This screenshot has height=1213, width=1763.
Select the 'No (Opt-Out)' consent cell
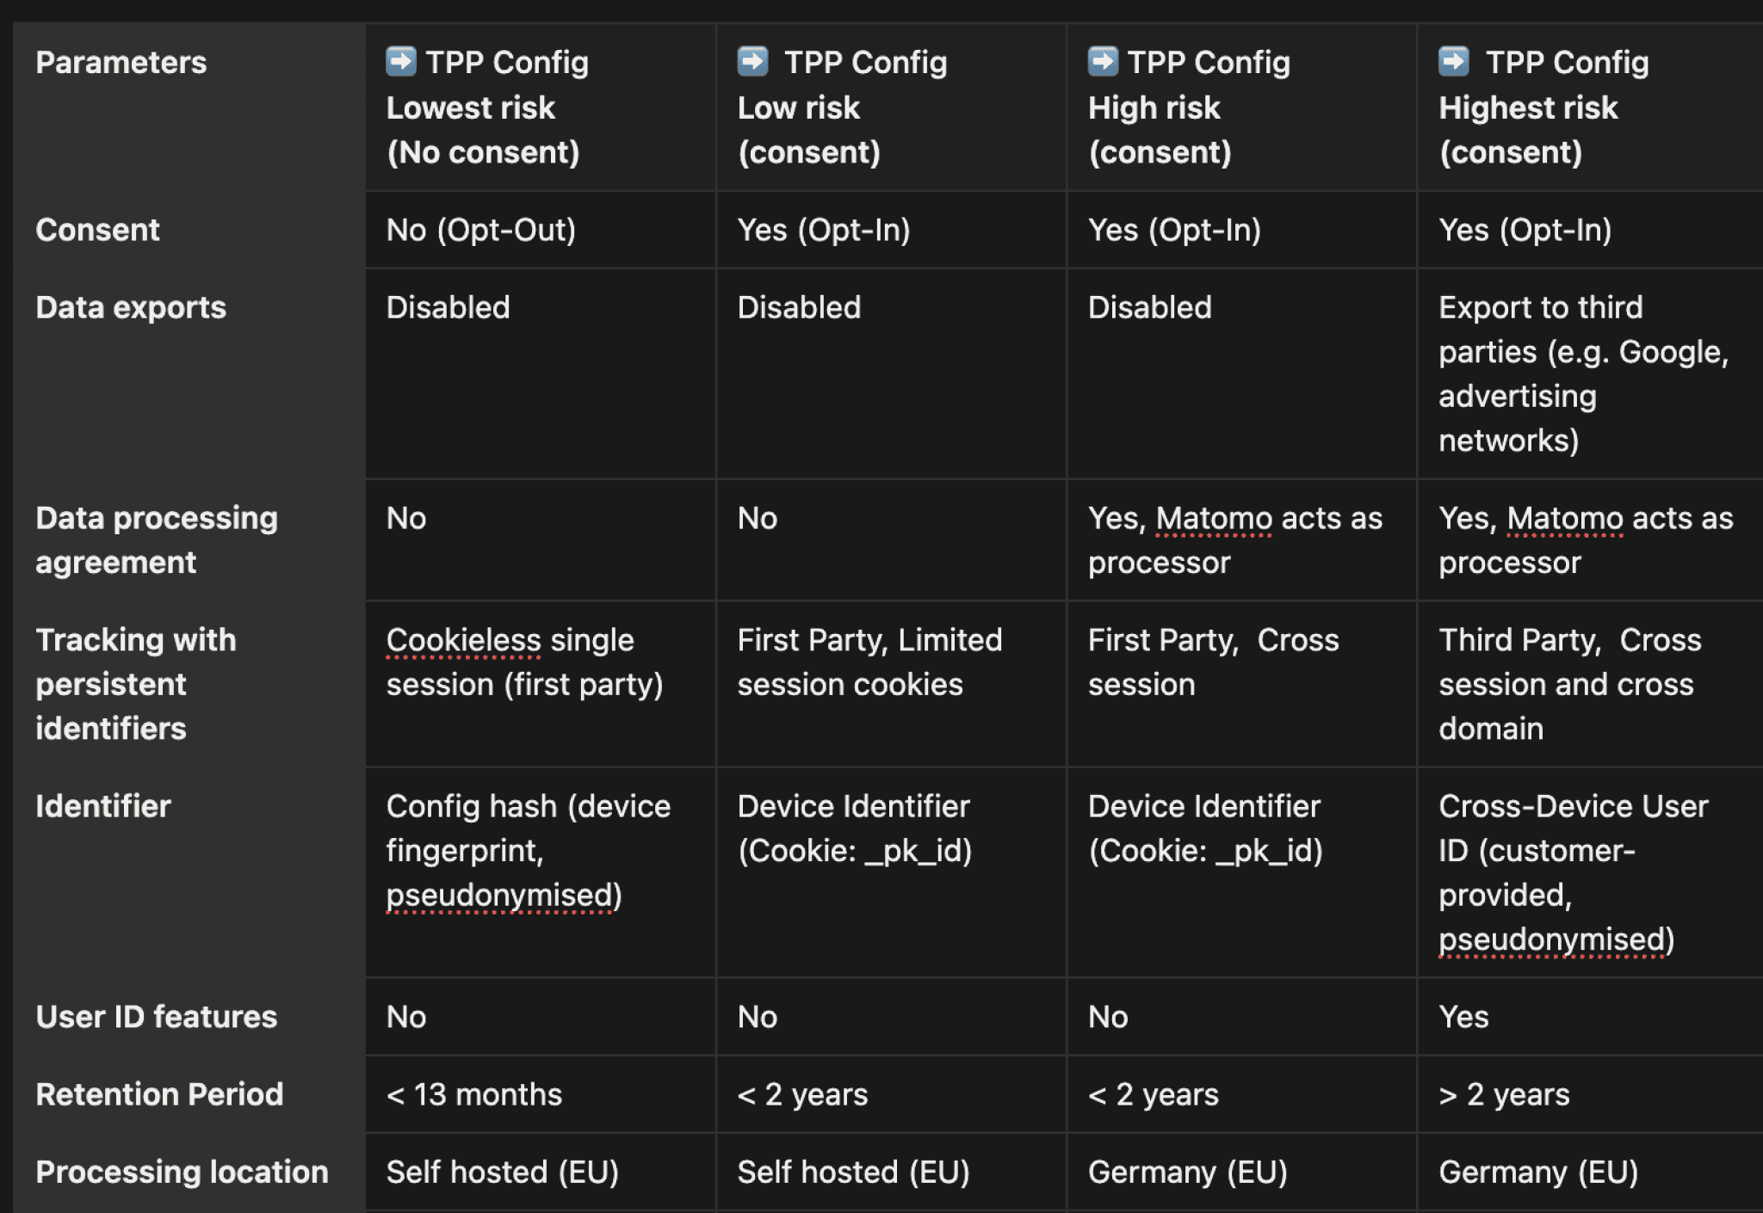(x=481, y=230)
